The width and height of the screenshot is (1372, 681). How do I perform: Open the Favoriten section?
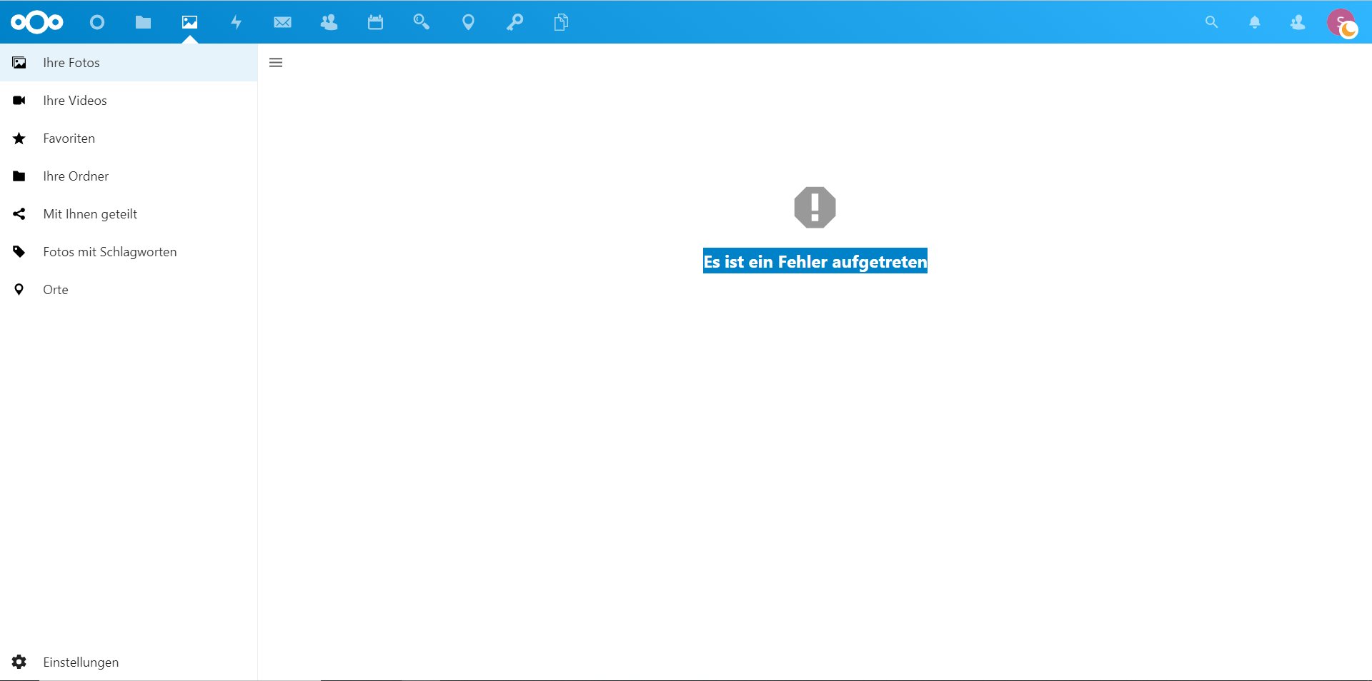(69, 138)
